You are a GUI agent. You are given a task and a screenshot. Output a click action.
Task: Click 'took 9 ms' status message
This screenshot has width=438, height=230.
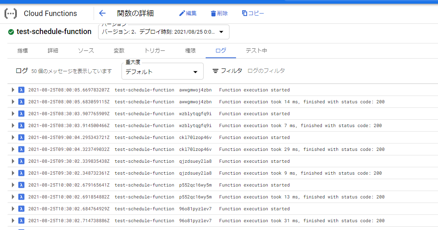300,173
